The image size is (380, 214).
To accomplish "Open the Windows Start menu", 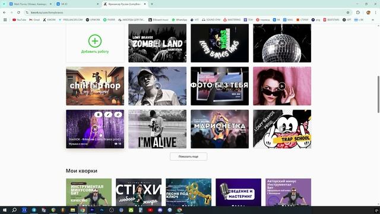I will [5, 210].
